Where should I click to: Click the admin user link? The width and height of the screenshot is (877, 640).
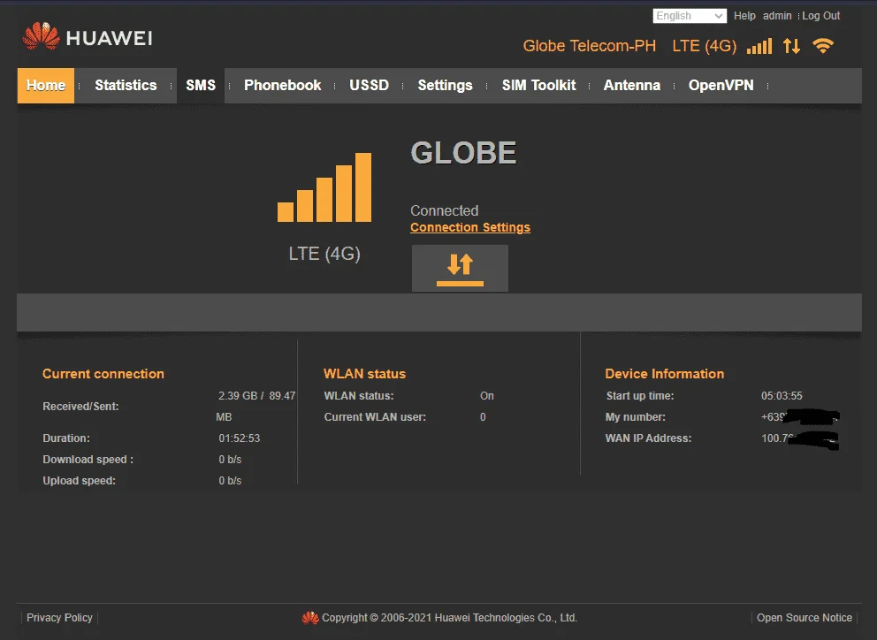tap(777, 16)
